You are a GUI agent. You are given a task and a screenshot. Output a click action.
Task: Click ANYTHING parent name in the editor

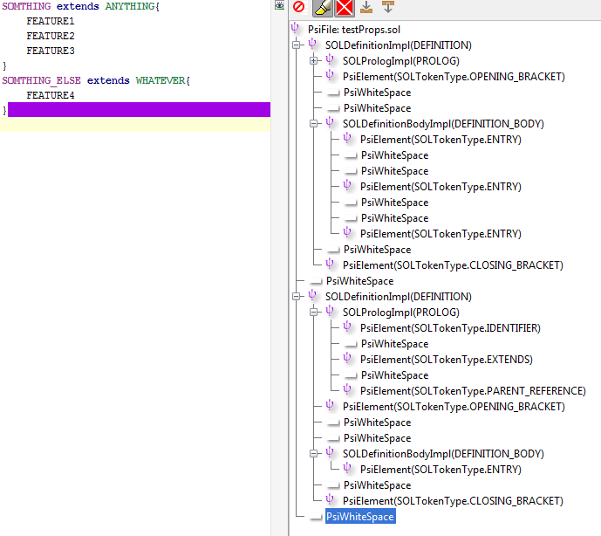pyautogui.click(x=130, y=6)
